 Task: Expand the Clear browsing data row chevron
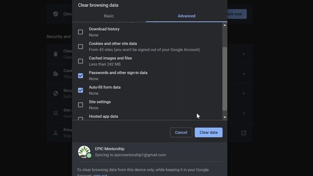(244, 54)
